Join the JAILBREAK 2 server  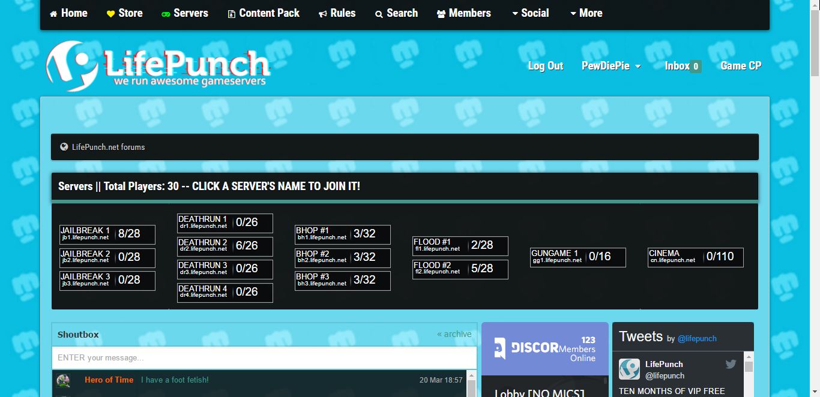pyautogui.click(x=85, y=254)
